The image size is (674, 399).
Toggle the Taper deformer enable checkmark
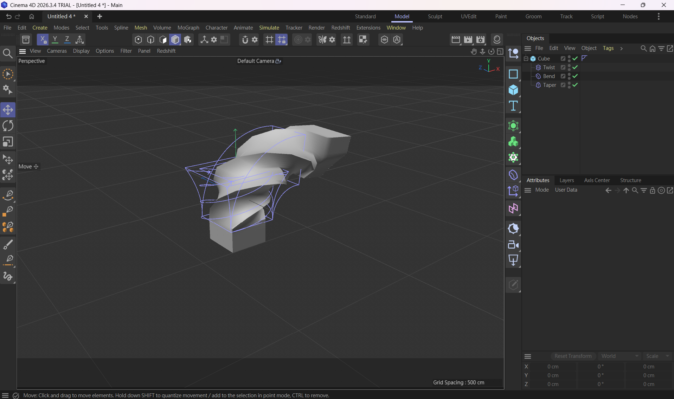575,85
